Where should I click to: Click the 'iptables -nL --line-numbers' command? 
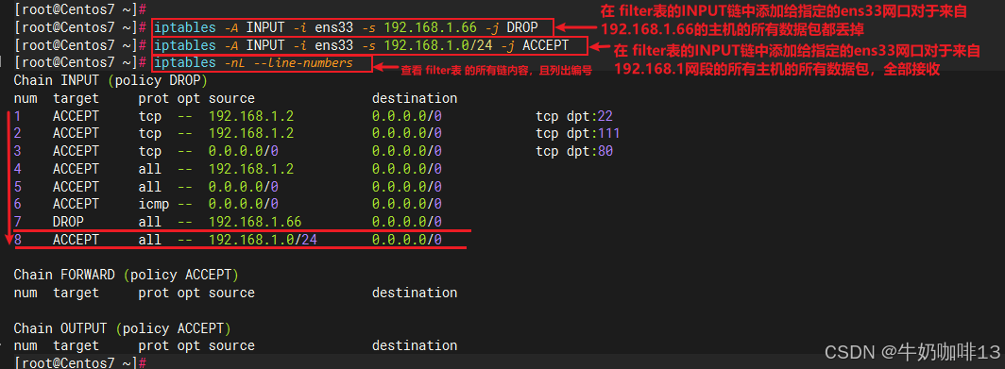254,63
